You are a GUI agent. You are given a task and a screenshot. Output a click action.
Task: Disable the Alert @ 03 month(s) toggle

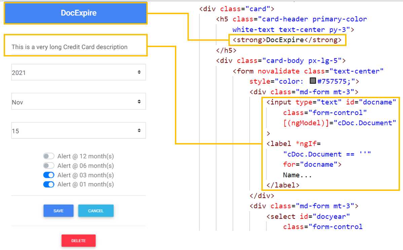coord(49,175)
